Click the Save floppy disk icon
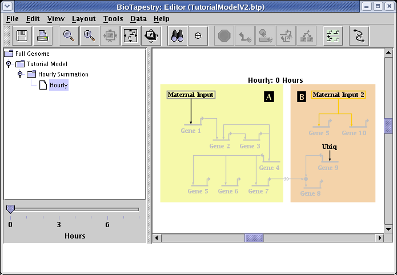397x275 pixels. (x=23, y=35)
